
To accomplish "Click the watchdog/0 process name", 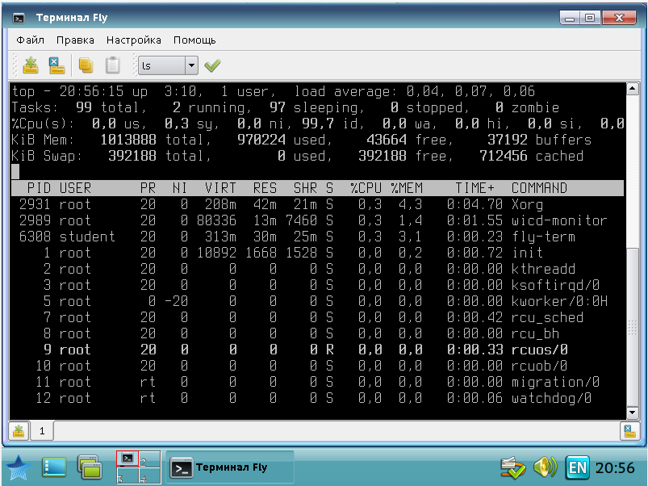I will [551, 398].
